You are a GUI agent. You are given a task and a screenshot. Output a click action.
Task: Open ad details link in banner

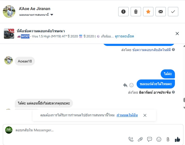pyautogui.click(x=124, y=36)
